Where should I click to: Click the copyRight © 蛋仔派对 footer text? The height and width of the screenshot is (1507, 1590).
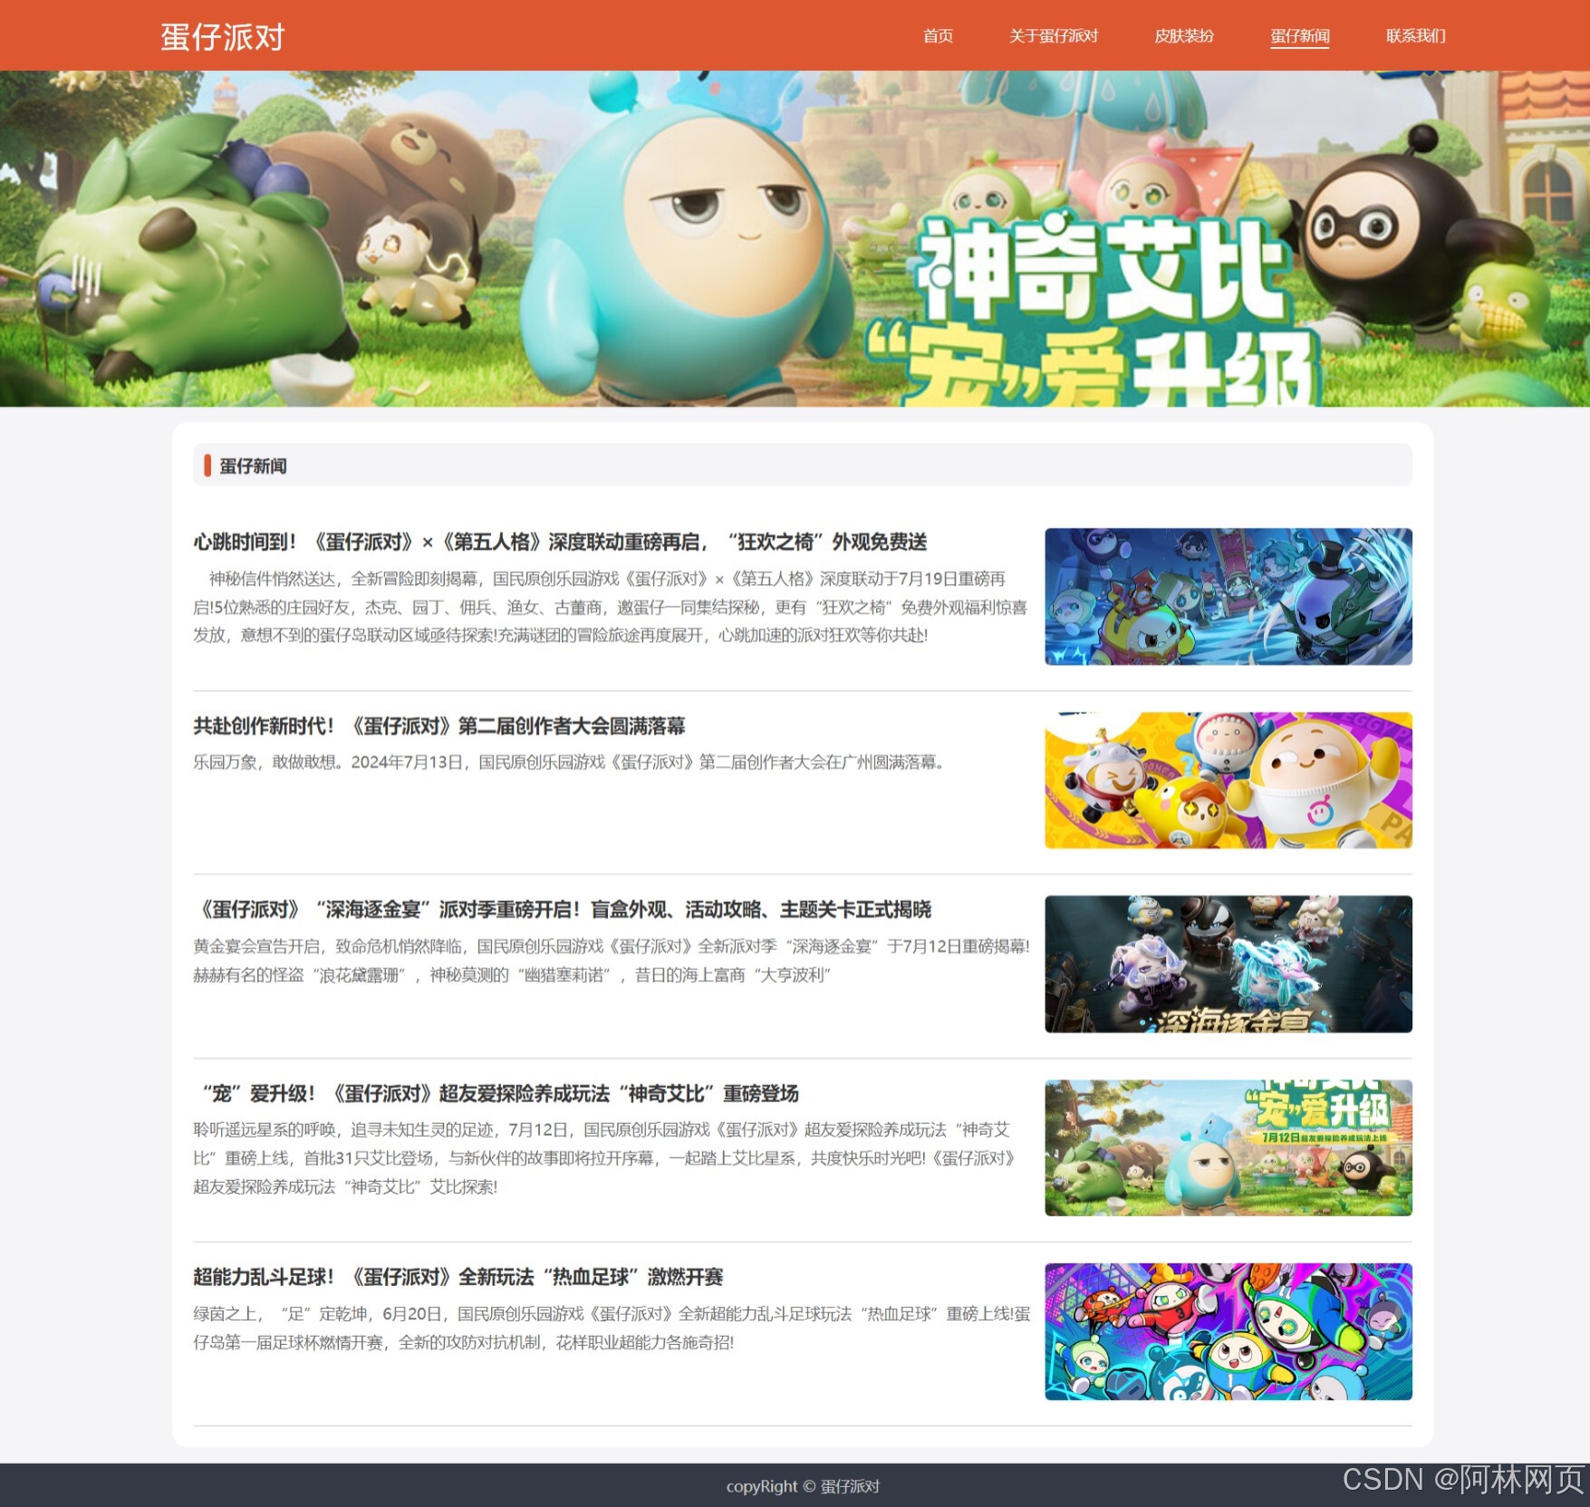(803, 1486)
